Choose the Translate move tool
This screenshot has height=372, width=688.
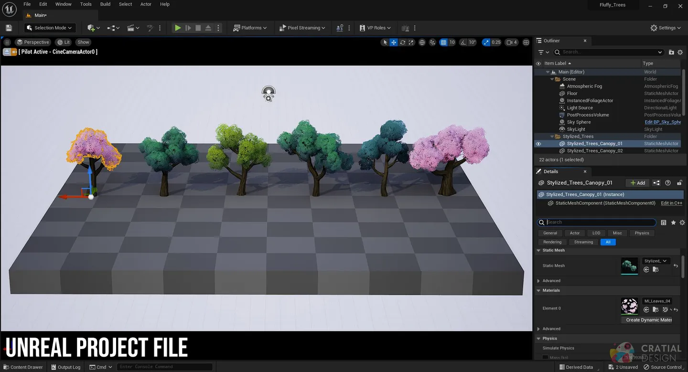point(394,42)
